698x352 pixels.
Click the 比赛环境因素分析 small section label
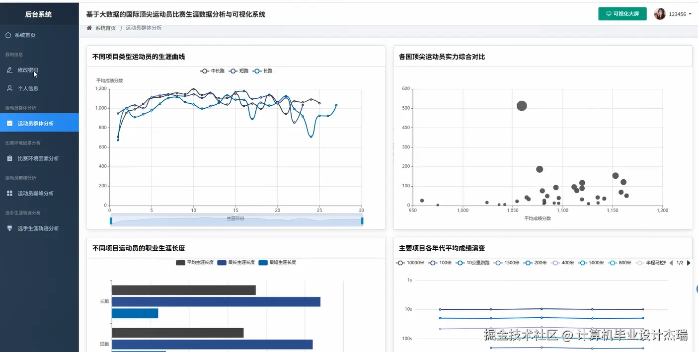point(23,143)
